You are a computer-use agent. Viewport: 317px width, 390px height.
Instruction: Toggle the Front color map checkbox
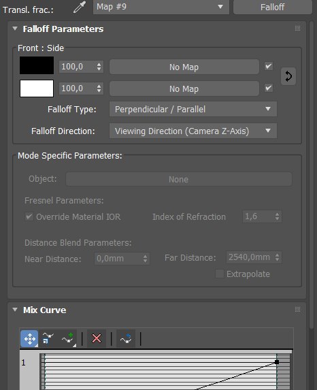point(269,67)
